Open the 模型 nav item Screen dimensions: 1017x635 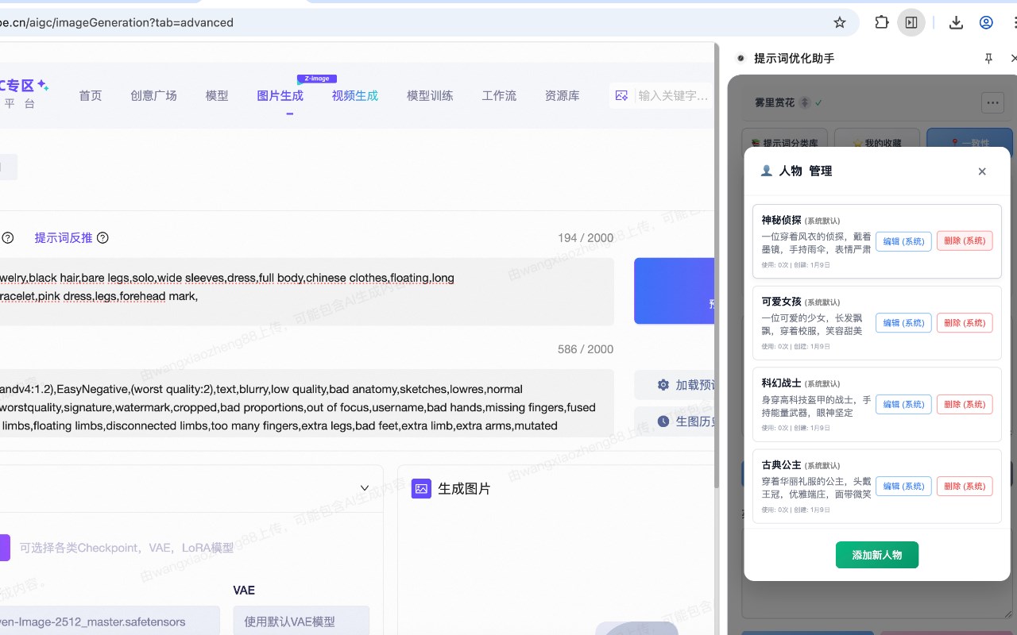pyautogui.click(x=217, y=95)
